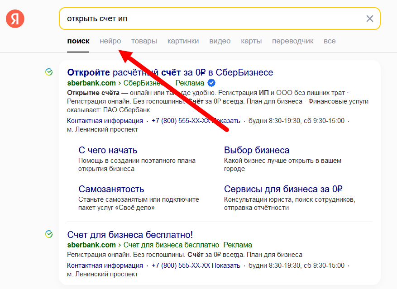Click the green check icon beside 'Счет для бизнеса бесплатно!'
This screenshot has height=289, width=397.
coord(49,234)
